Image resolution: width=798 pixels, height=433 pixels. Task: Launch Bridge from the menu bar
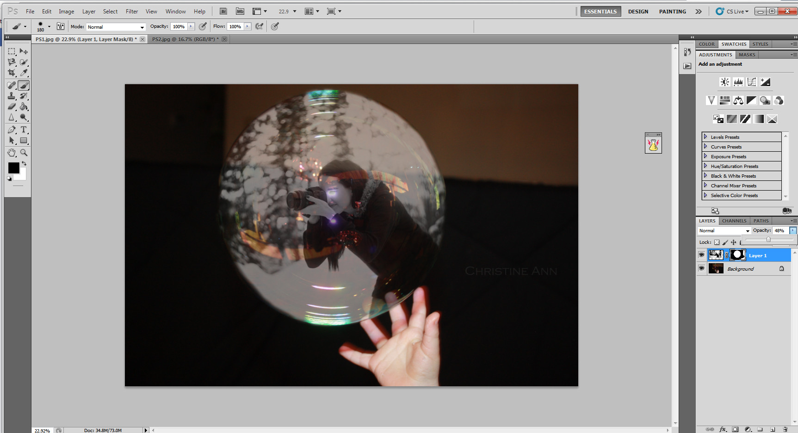223,12
